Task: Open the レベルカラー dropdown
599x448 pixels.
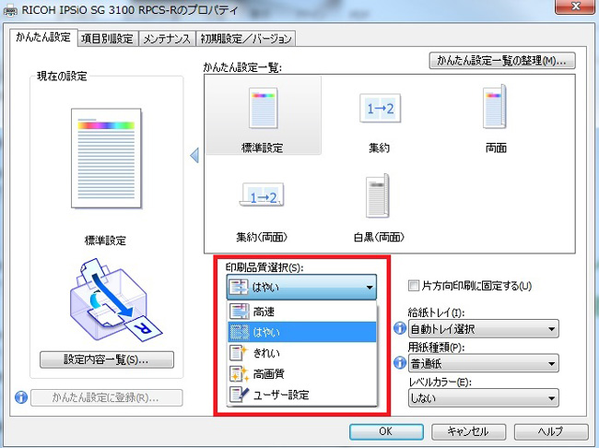Action: [x=483, y=398]
